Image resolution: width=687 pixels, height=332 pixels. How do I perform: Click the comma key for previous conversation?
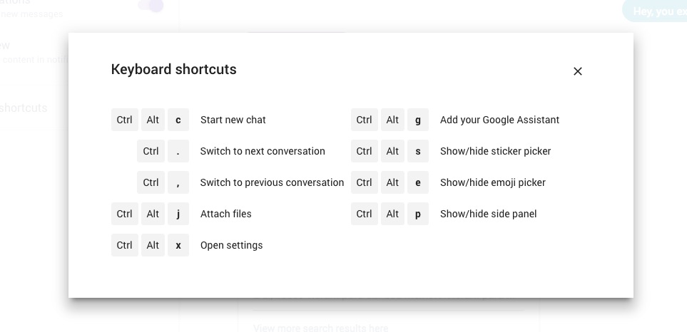click(x=178, y=182)
